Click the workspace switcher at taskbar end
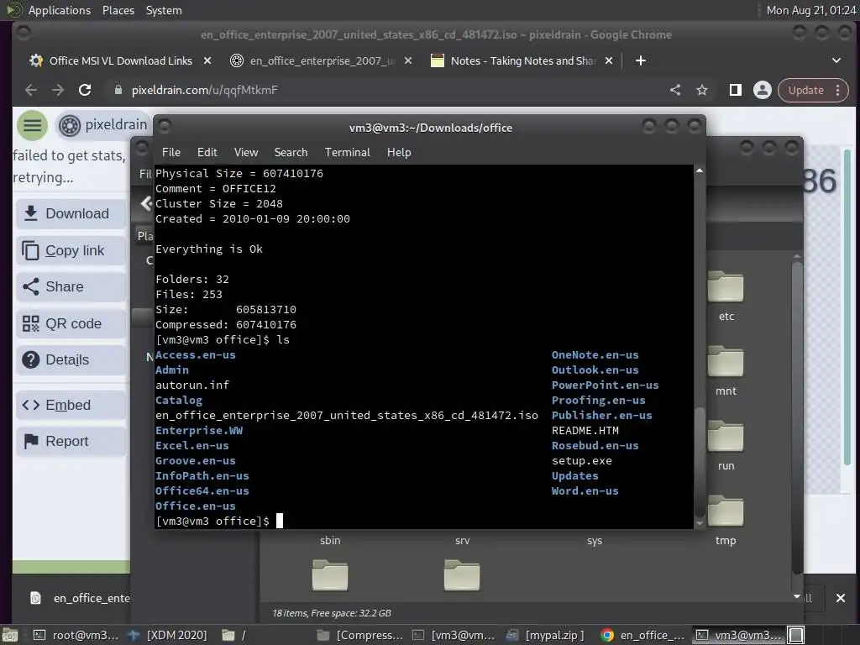Image resolution: width=860 pixels, height=645 pixels. (x=796, y=635)
